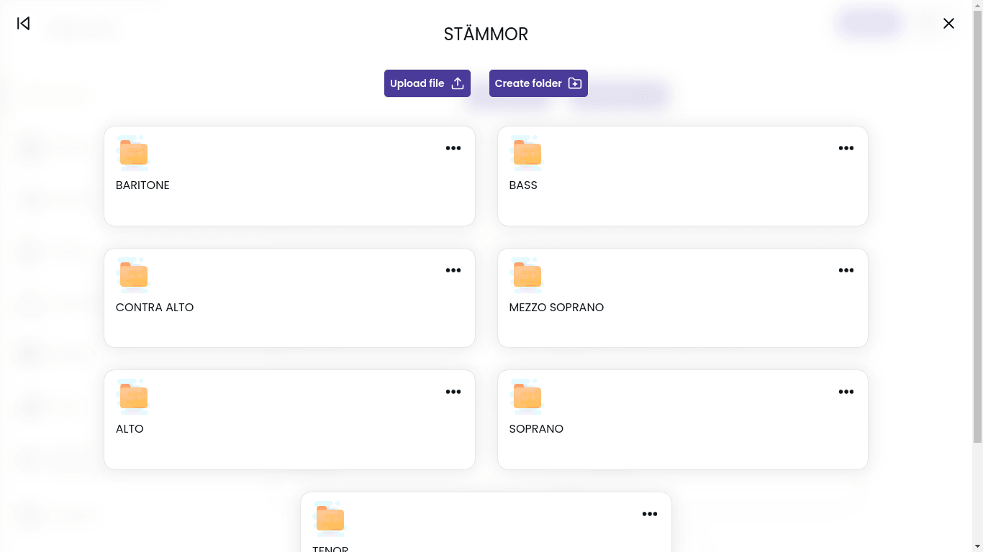983x552 pixels.
Task: Click the ALTO folder icon
Action: (x=133, y=396)
